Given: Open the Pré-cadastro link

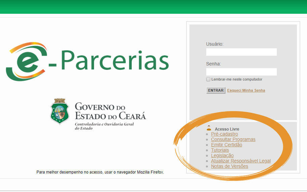Looking at the screenshot, I should [224, 134].
